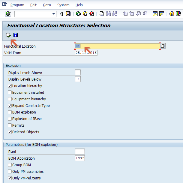Click the Plant label
Viewport: 183px width, 183px height.
pyautogui.click(x=12, y=152)
